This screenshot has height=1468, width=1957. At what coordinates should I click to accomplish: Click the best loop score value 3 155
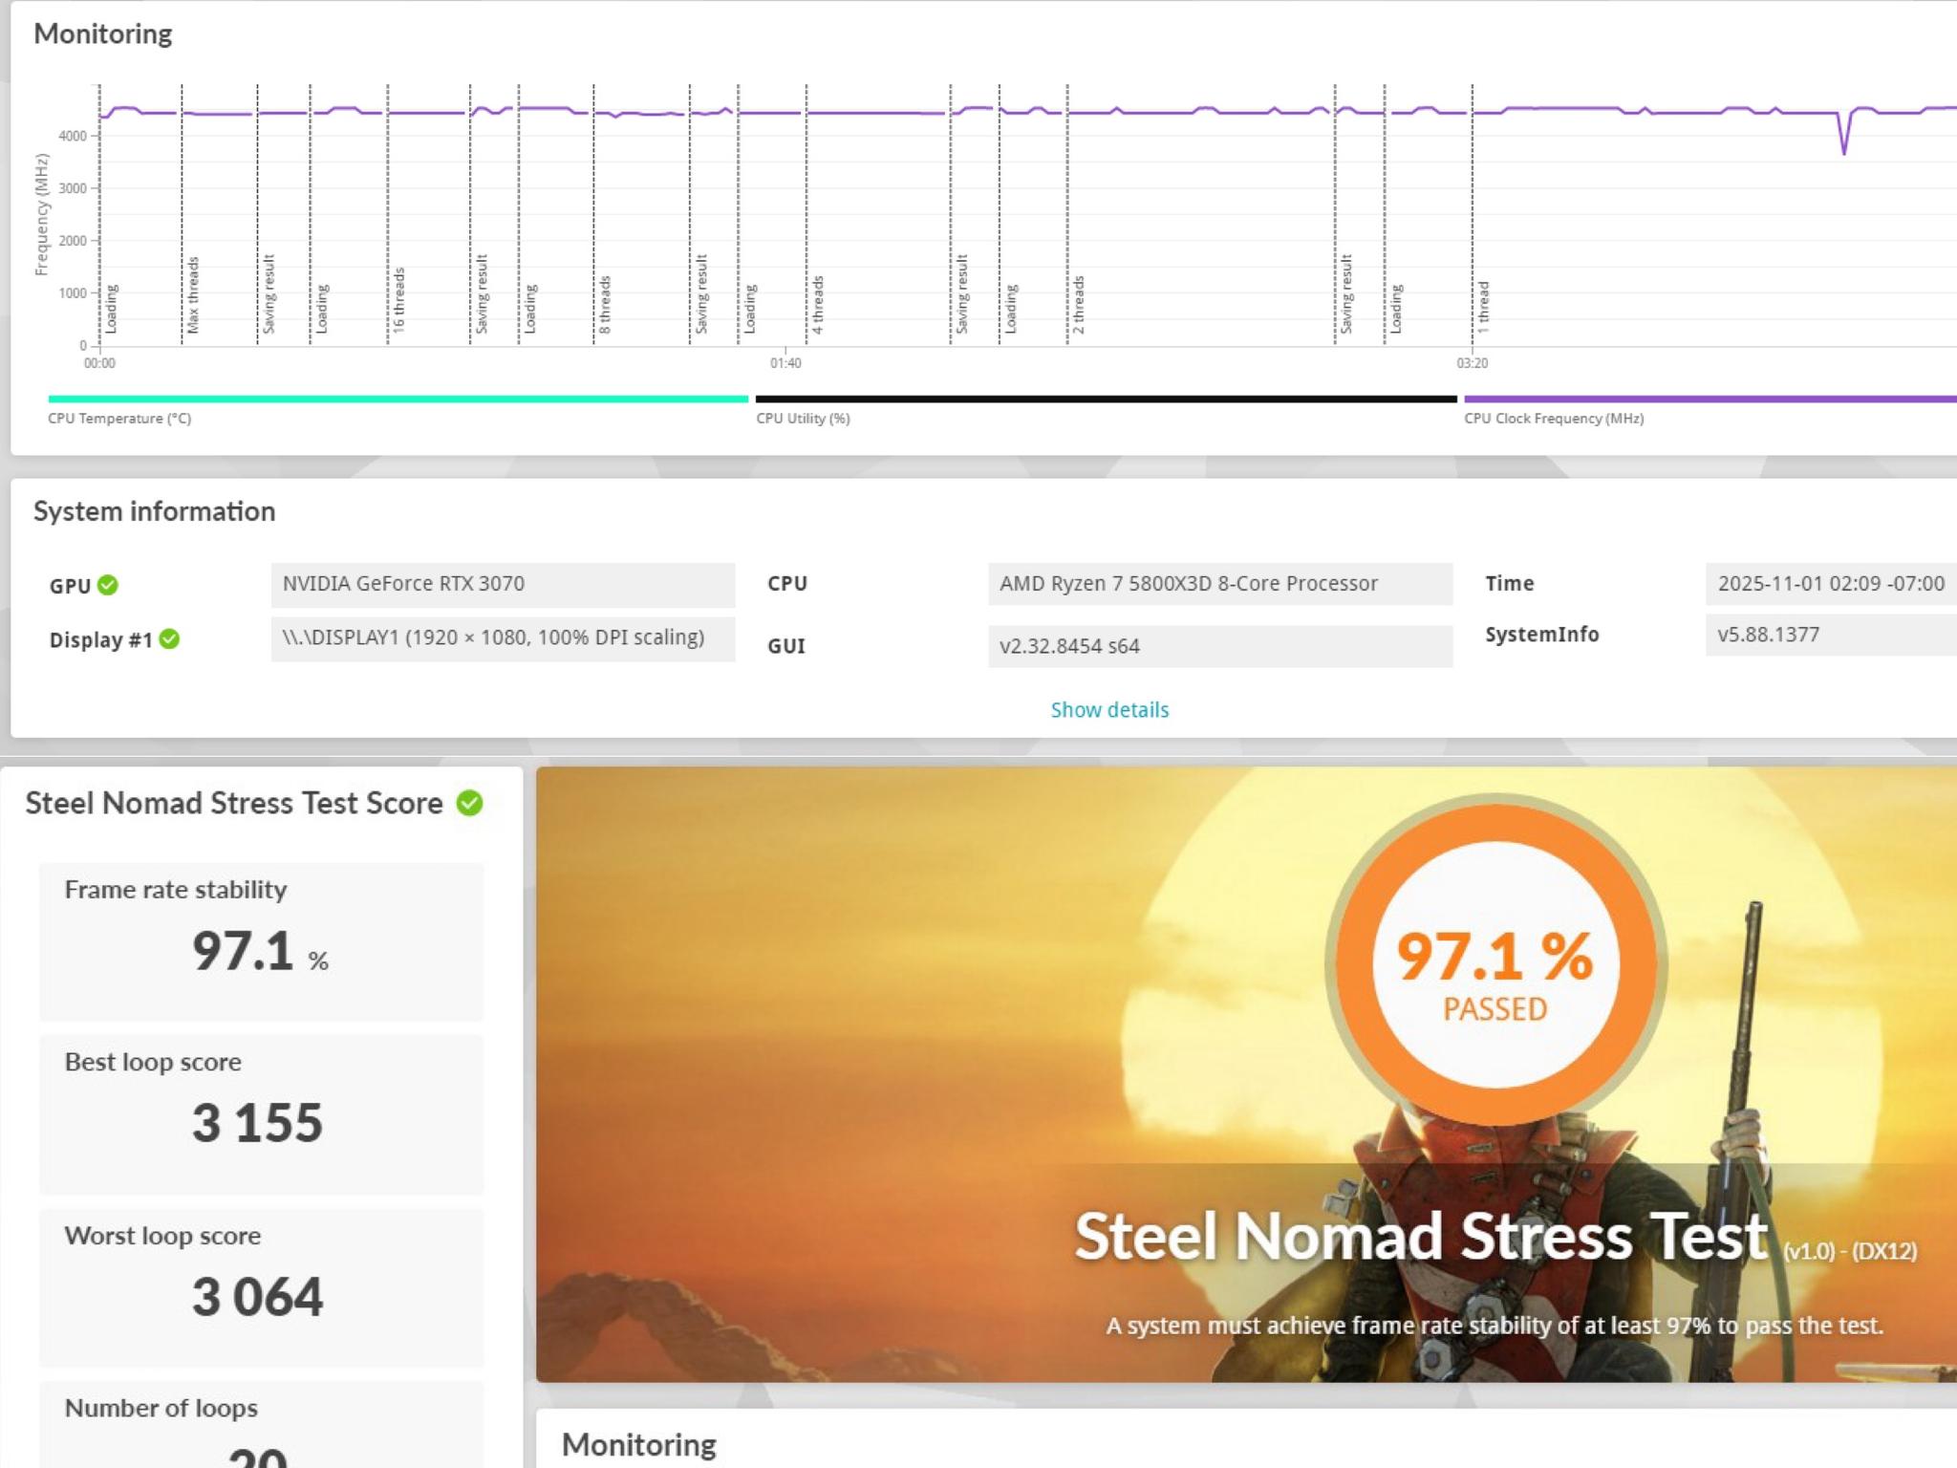[x=257, y=1123]
